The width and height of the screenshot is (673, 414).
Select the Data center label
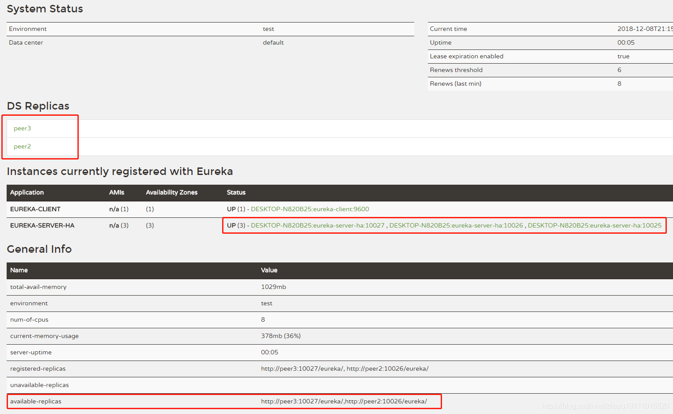tap(26, 42)
